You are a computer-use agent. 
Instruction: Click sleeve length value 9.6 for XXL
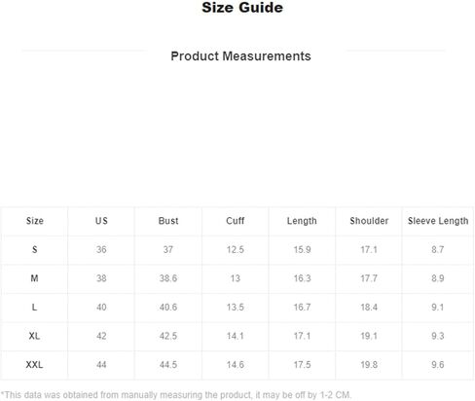pyautogui.click(x=438, y=364)
